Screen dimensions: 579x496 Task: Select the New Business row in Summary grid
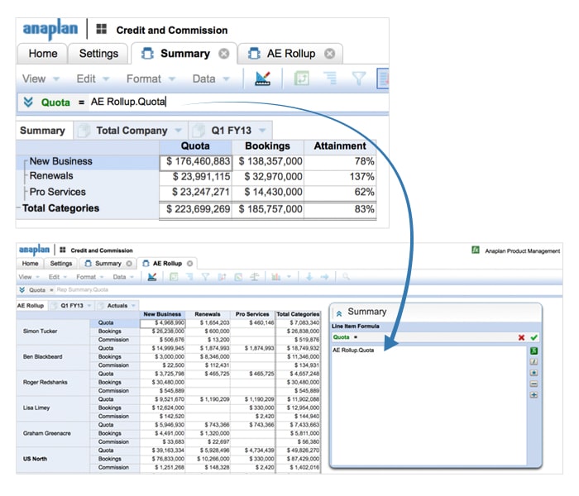[61, 161]
